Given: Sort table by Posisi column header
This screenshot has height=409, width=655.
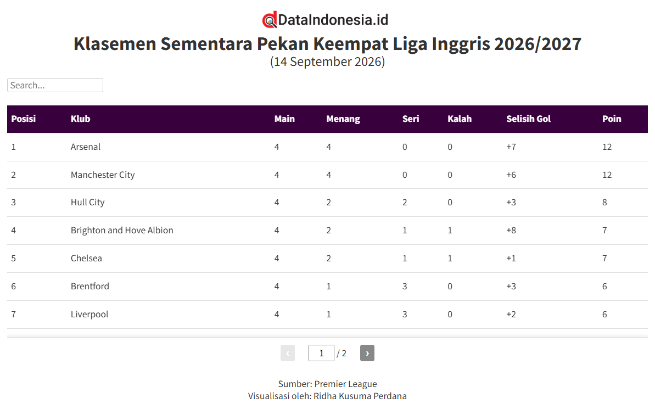Looking at the screenshot, I should tap(24, 119).
